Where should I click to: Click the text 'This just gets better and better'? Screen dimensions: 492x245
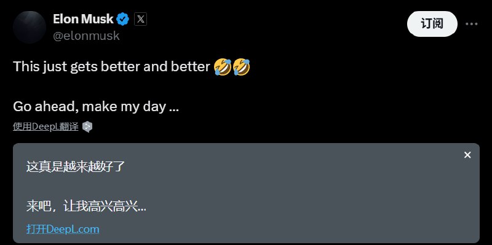[111, 67]
